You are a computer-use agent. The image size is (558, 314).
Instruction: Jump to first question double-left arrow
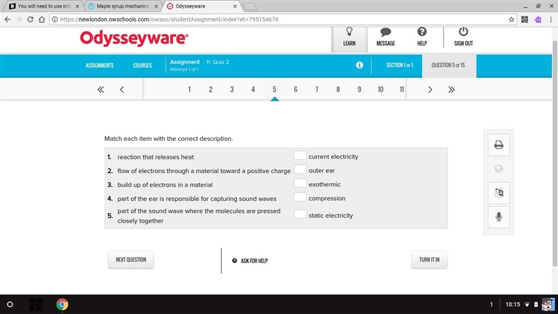coord(100,89)
